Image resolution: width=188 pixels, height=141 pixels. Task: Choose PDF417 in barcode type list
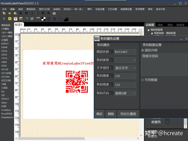(5, 99)
